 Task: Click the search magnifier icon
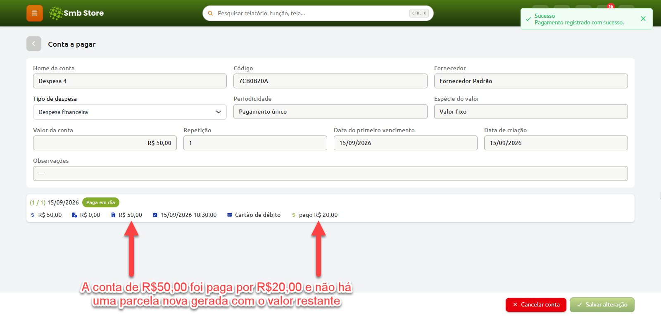point(210,13)
